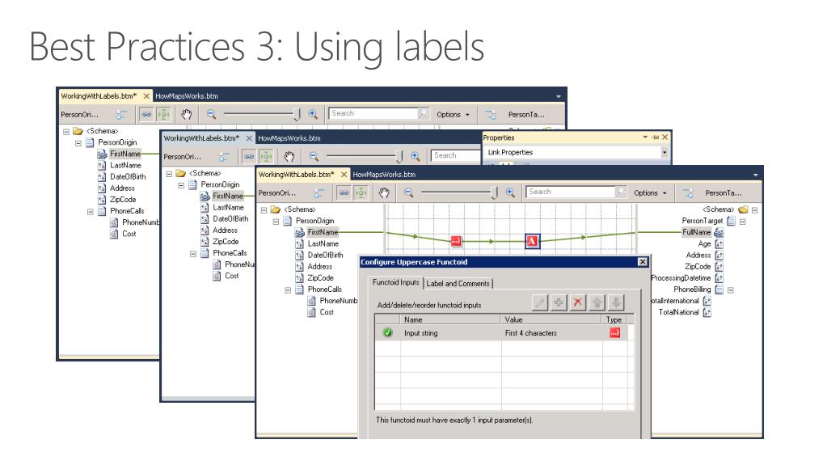827x465 pixels.
Task: Click the hand pan tool in the back-left window
Action: coord(186,114)
